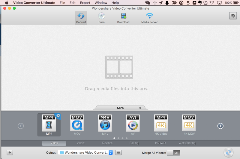
Task: Open the notification bell menu bar icon
Action: point(167,3)
